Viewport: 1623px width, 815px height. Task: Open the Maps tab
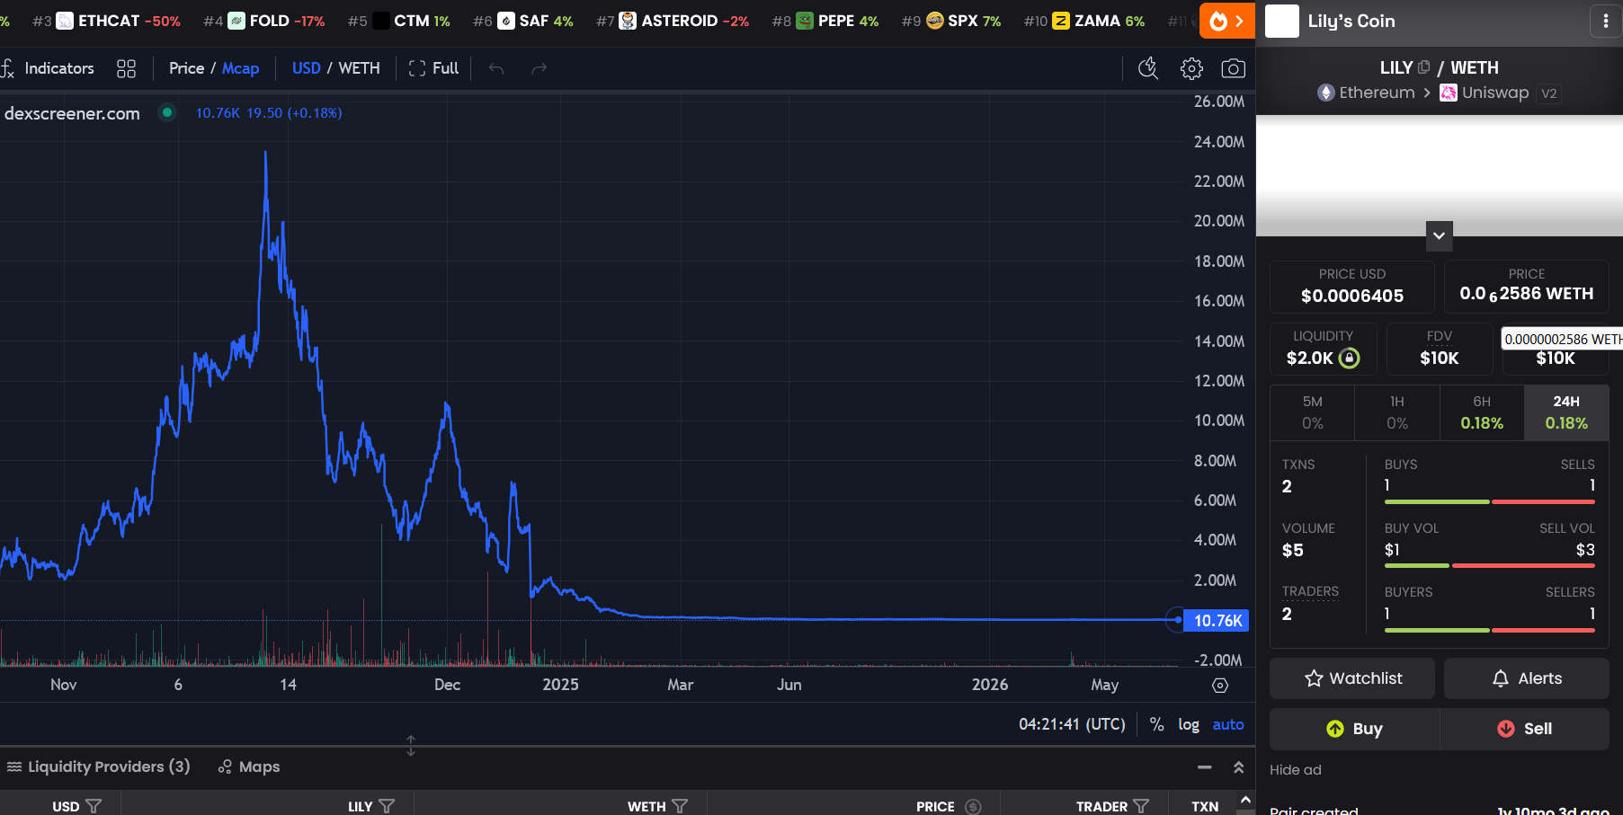click(249, 766)
